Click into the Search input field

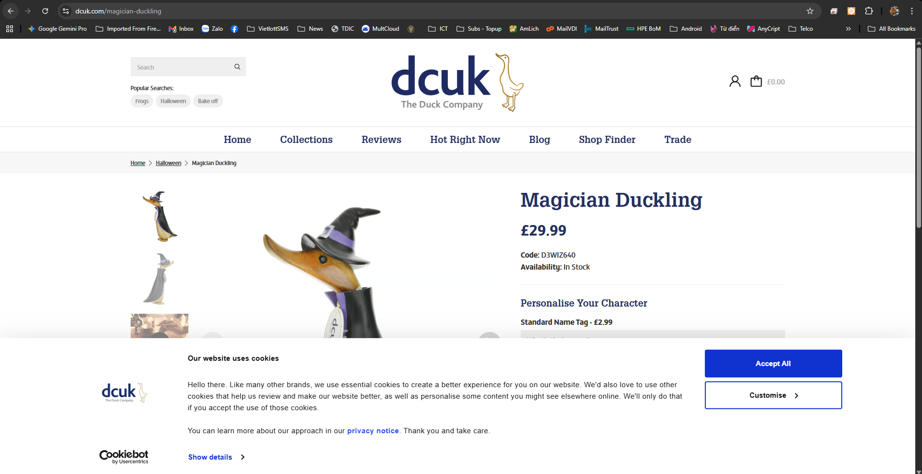tap(182, 67)
